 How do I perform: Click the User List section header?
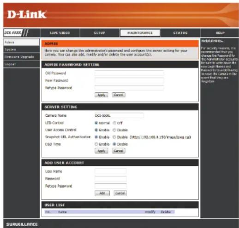[x=120, y=205]
